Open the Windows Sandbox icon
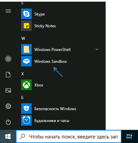Image resolution: width=138 pixels, height=143 pixels. [26, 61]
